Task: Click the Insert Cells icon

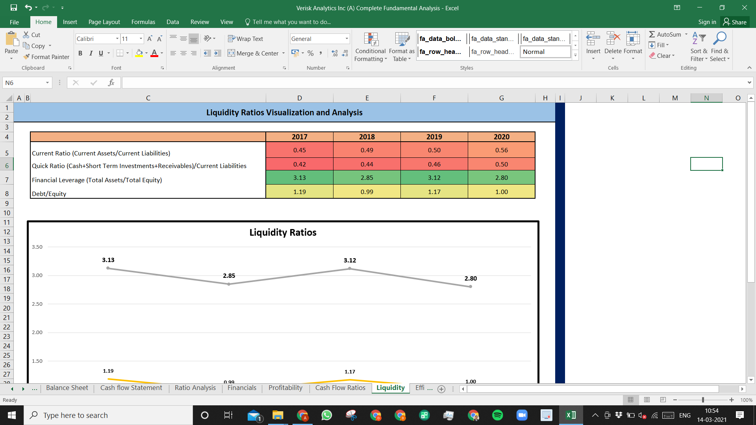Action: (593, 39)
